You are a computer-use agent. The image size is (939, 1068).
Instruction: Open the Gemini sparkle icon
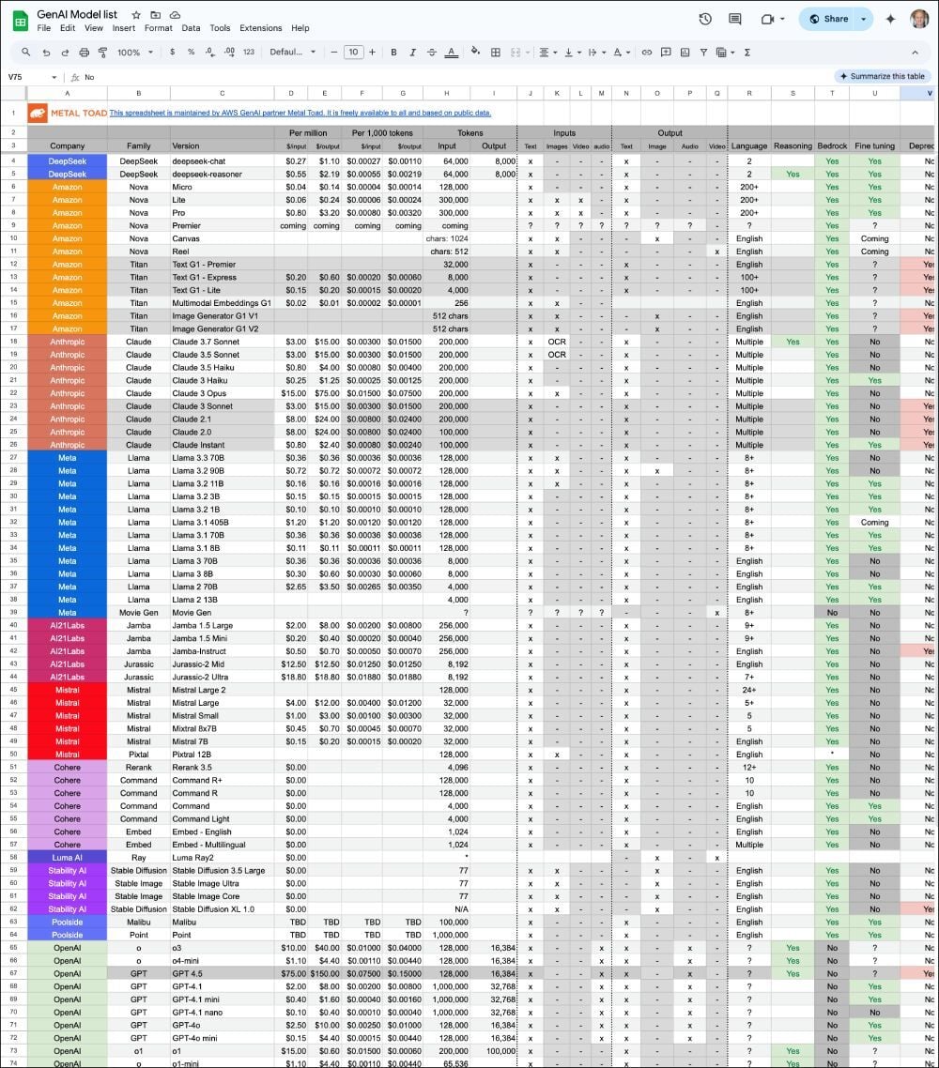click(890, 19)
